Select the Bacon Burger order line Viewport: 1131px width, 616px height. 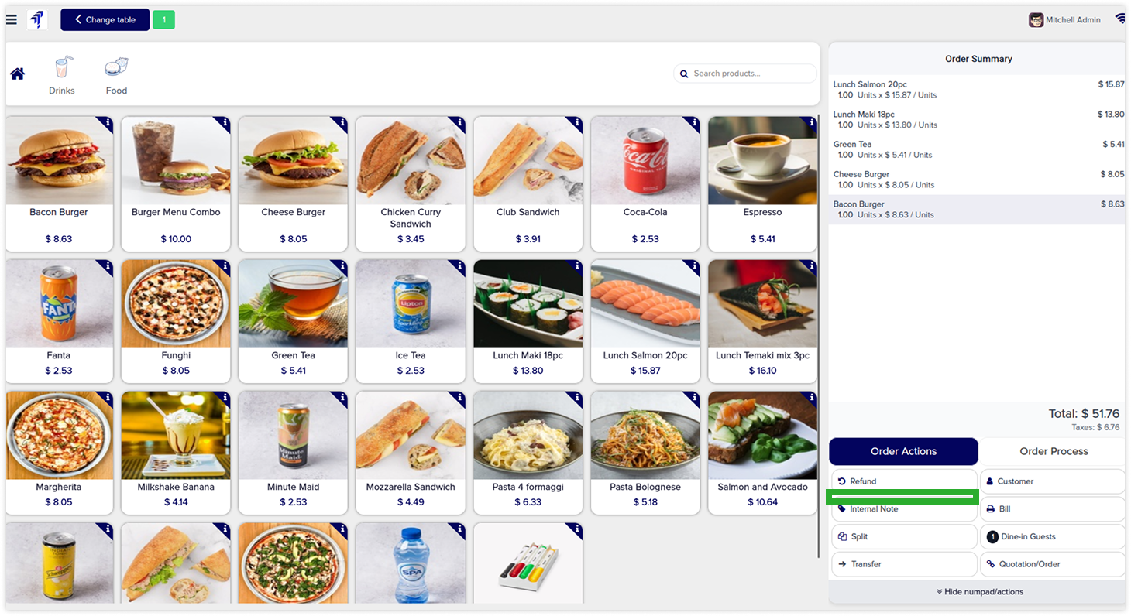tap(977, 210)
